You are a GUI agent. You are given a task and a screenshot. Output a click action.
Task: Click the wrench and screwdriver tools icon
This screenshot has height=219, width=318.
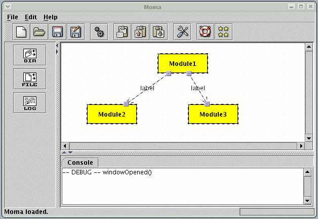(182, 32)
